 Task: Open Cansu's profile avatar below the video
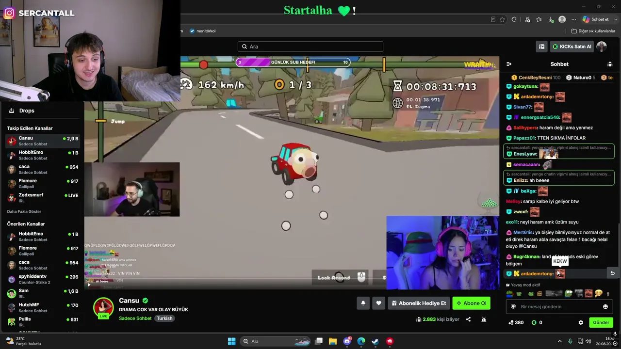[103, 308]
